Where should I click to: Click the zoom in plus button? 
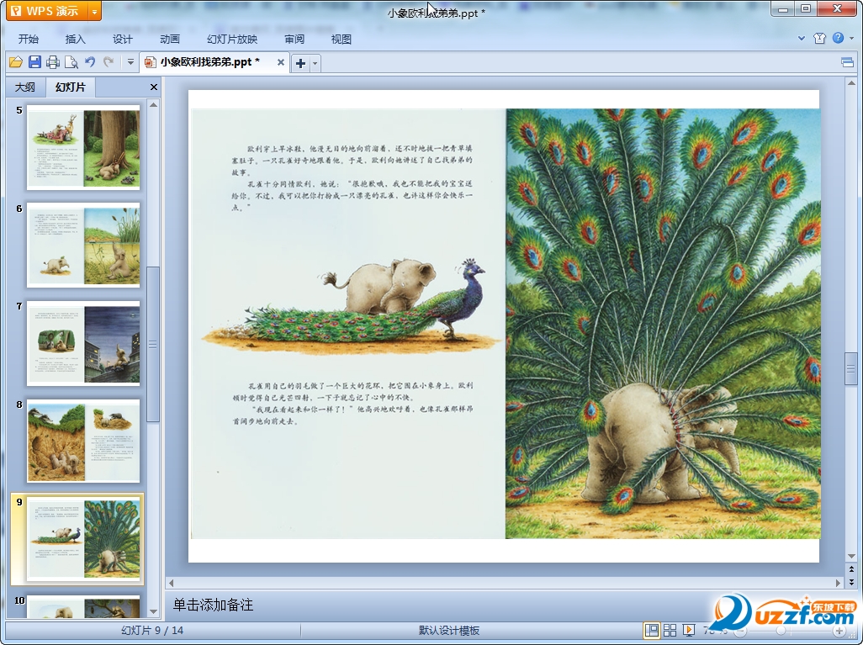tap(839, 631)
